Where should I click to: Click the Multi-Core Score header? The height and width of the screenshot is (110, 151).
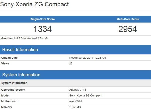pos(128,19)
